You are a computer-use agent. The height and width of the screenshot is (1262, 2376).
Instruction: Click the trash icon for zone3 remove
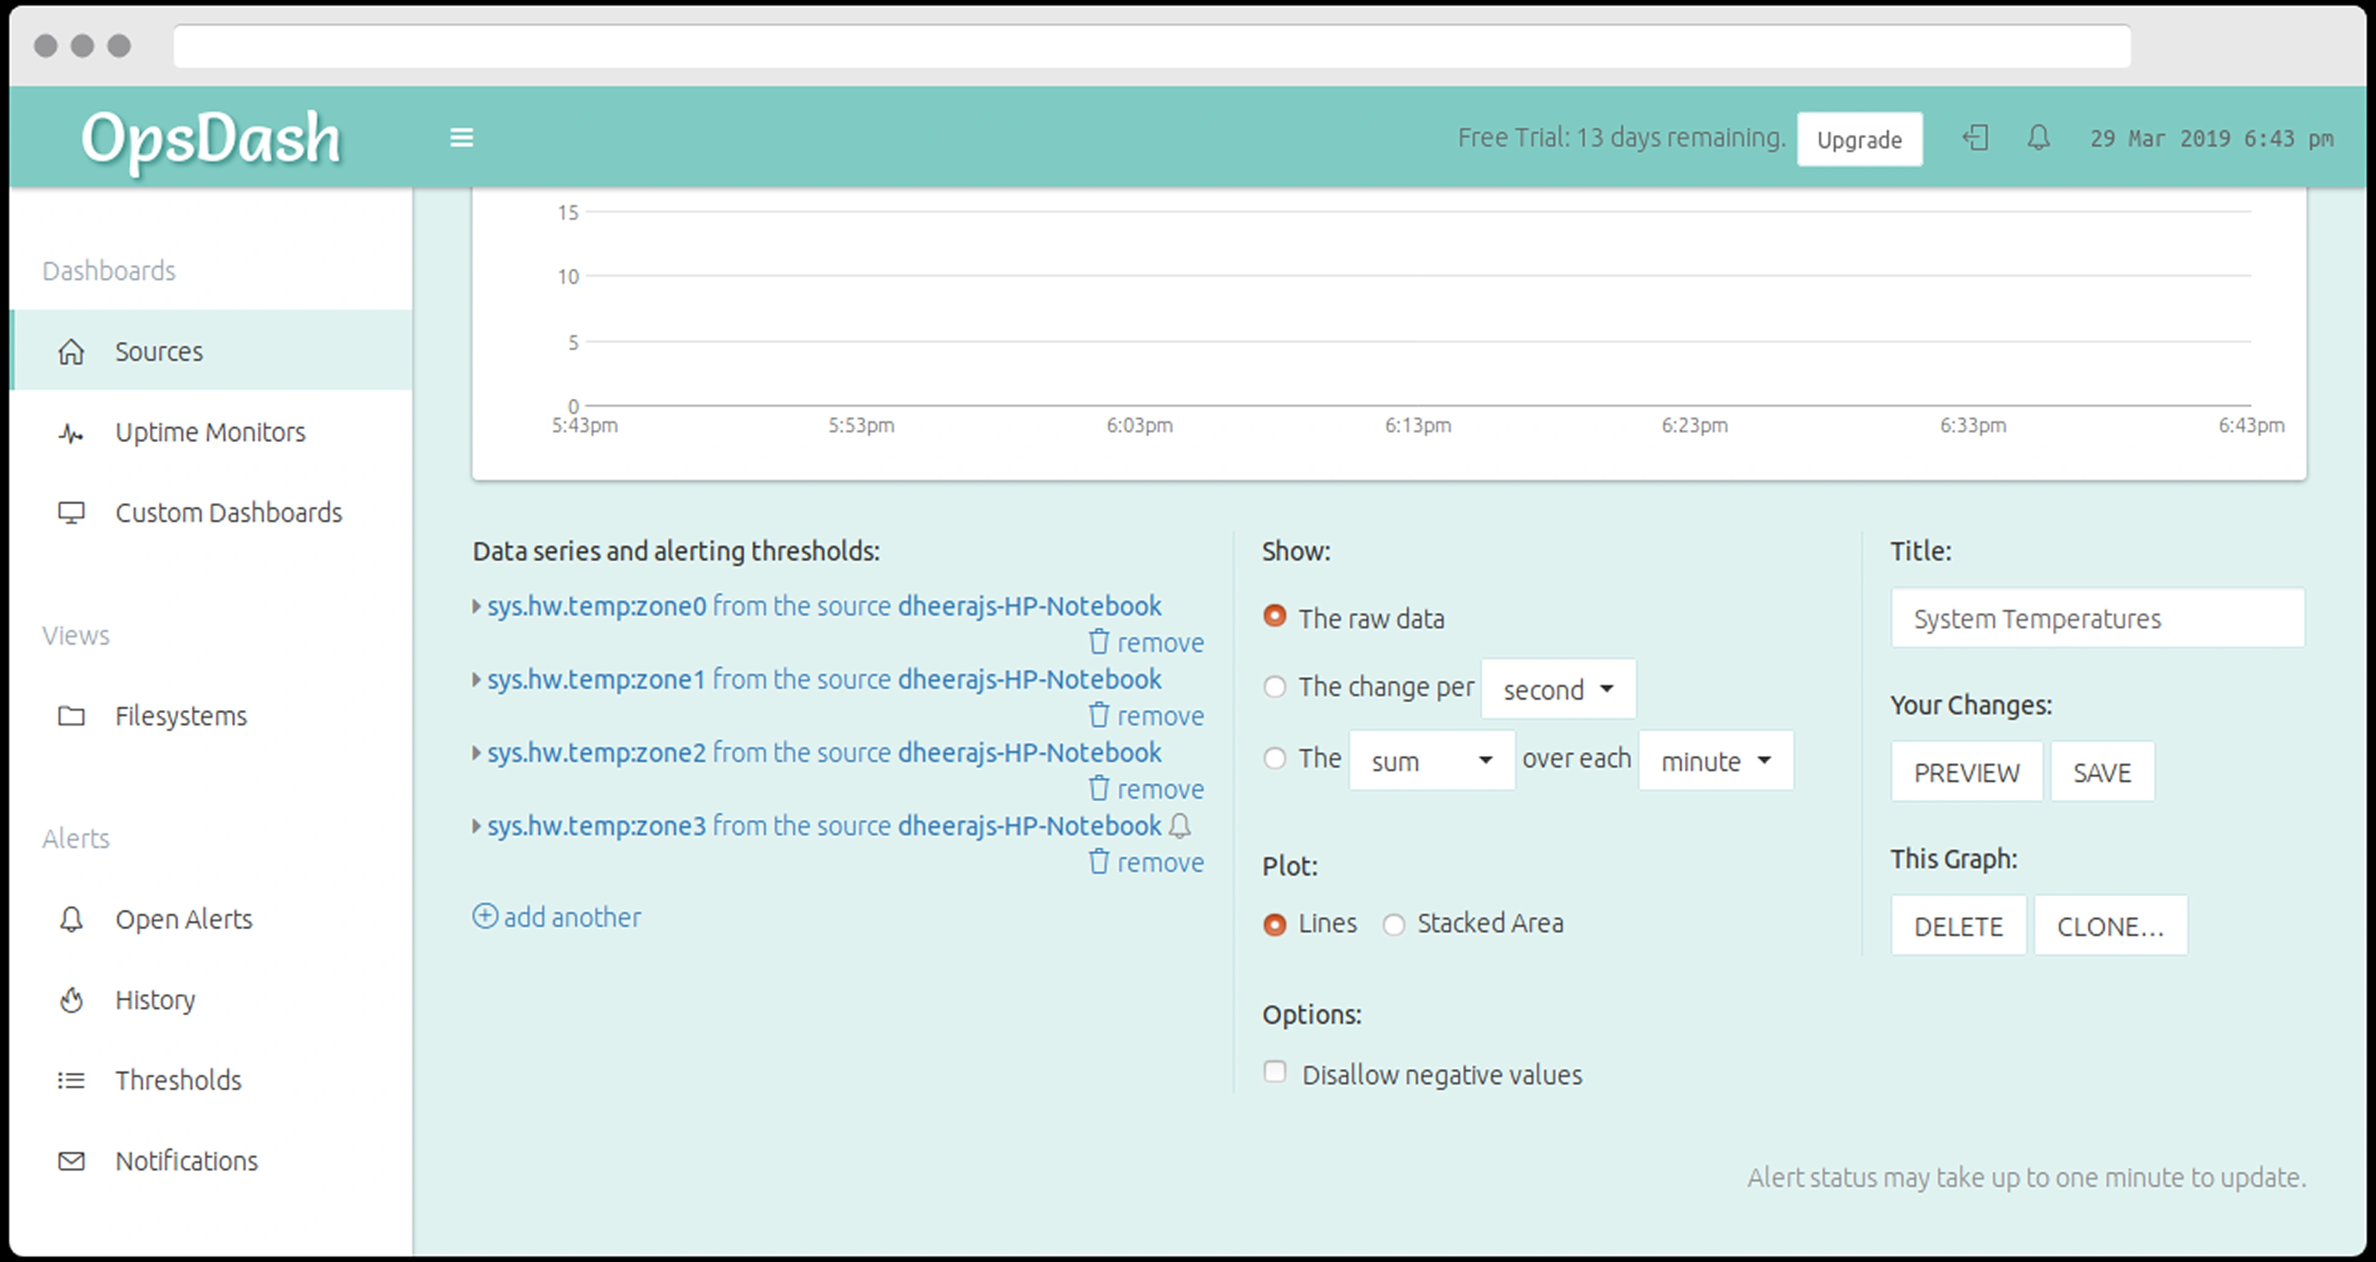pos(1099,861)
